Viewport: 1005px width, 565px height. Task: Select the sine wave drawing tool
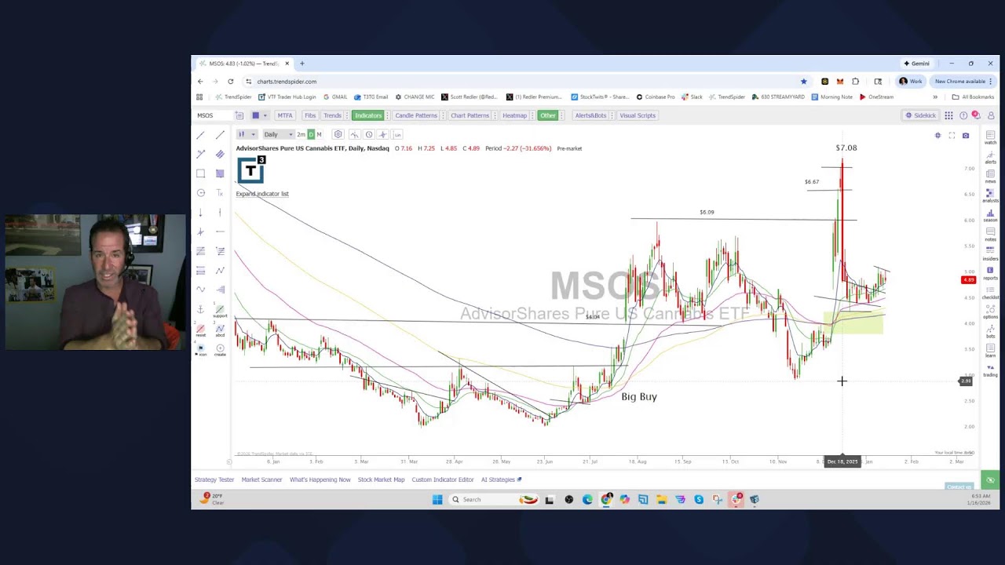click(201, 290)
